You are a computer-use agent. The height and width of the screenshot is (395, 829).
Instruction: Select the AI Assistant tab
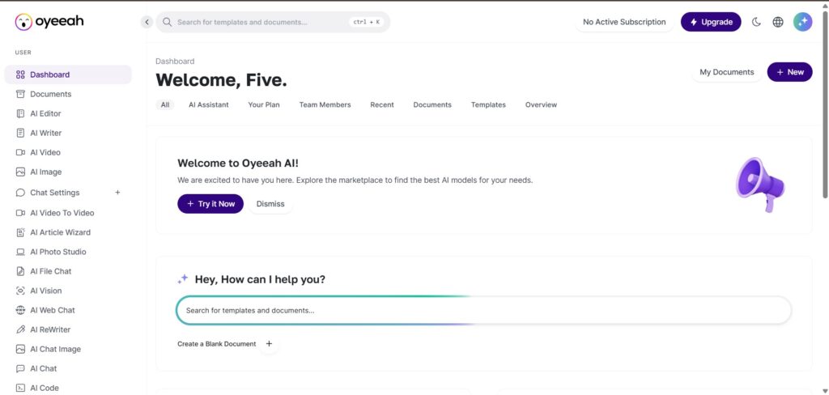click(x=209, y=104)
